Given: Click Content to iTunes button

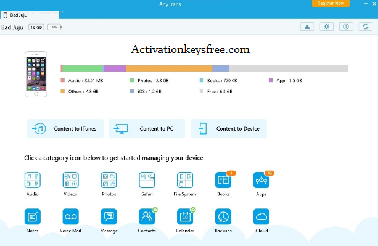Looking at the screenshot, I should 65,129.
